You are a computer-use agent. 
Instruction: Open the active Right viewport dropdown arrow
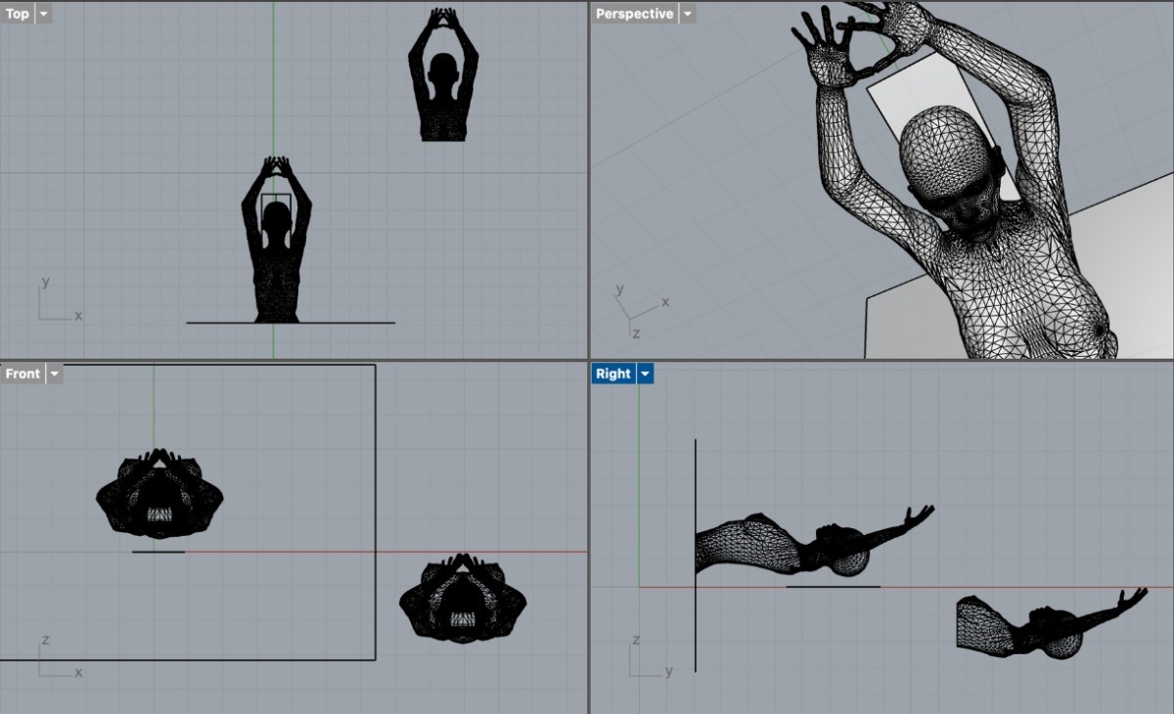tap(645, 374)
